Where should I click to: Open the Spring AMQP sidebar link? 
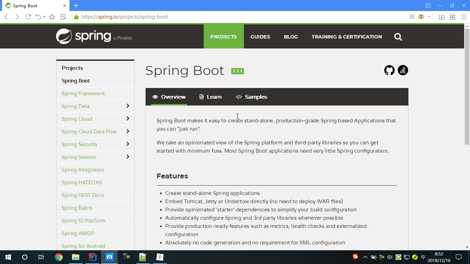[78, 233]
